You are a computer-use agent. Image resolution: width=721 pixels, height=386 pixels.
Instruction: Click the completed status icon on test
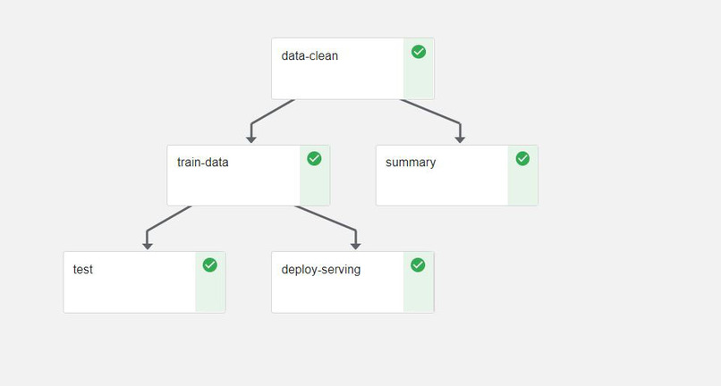pyautogui.click(x=209, y=264)
